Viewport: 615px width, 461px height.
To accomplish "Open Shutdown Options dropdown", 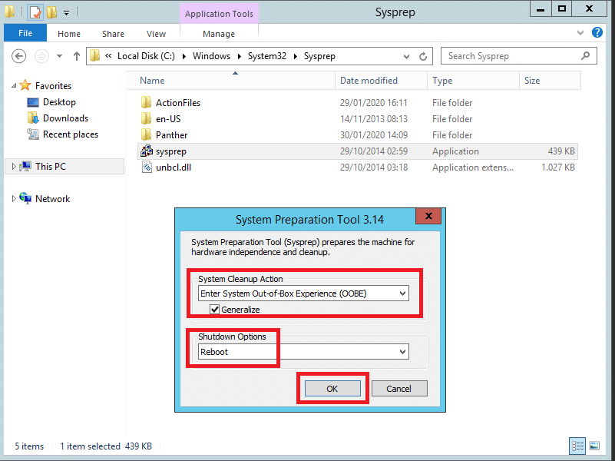I will pyautogui.click(x=402, y=352).
